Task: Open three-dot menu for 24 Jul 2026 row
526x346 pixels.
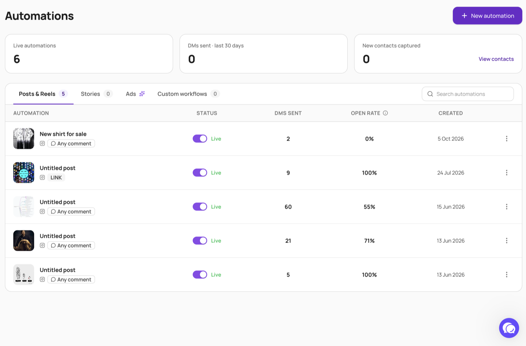Action: [506, 173]
